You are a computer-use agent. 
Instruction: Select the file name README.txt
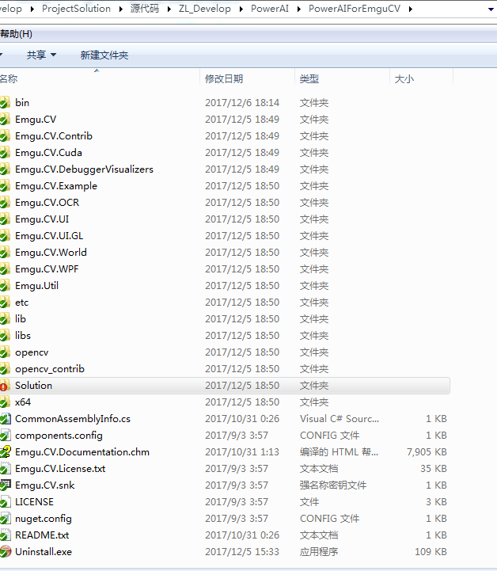[42, 535]
